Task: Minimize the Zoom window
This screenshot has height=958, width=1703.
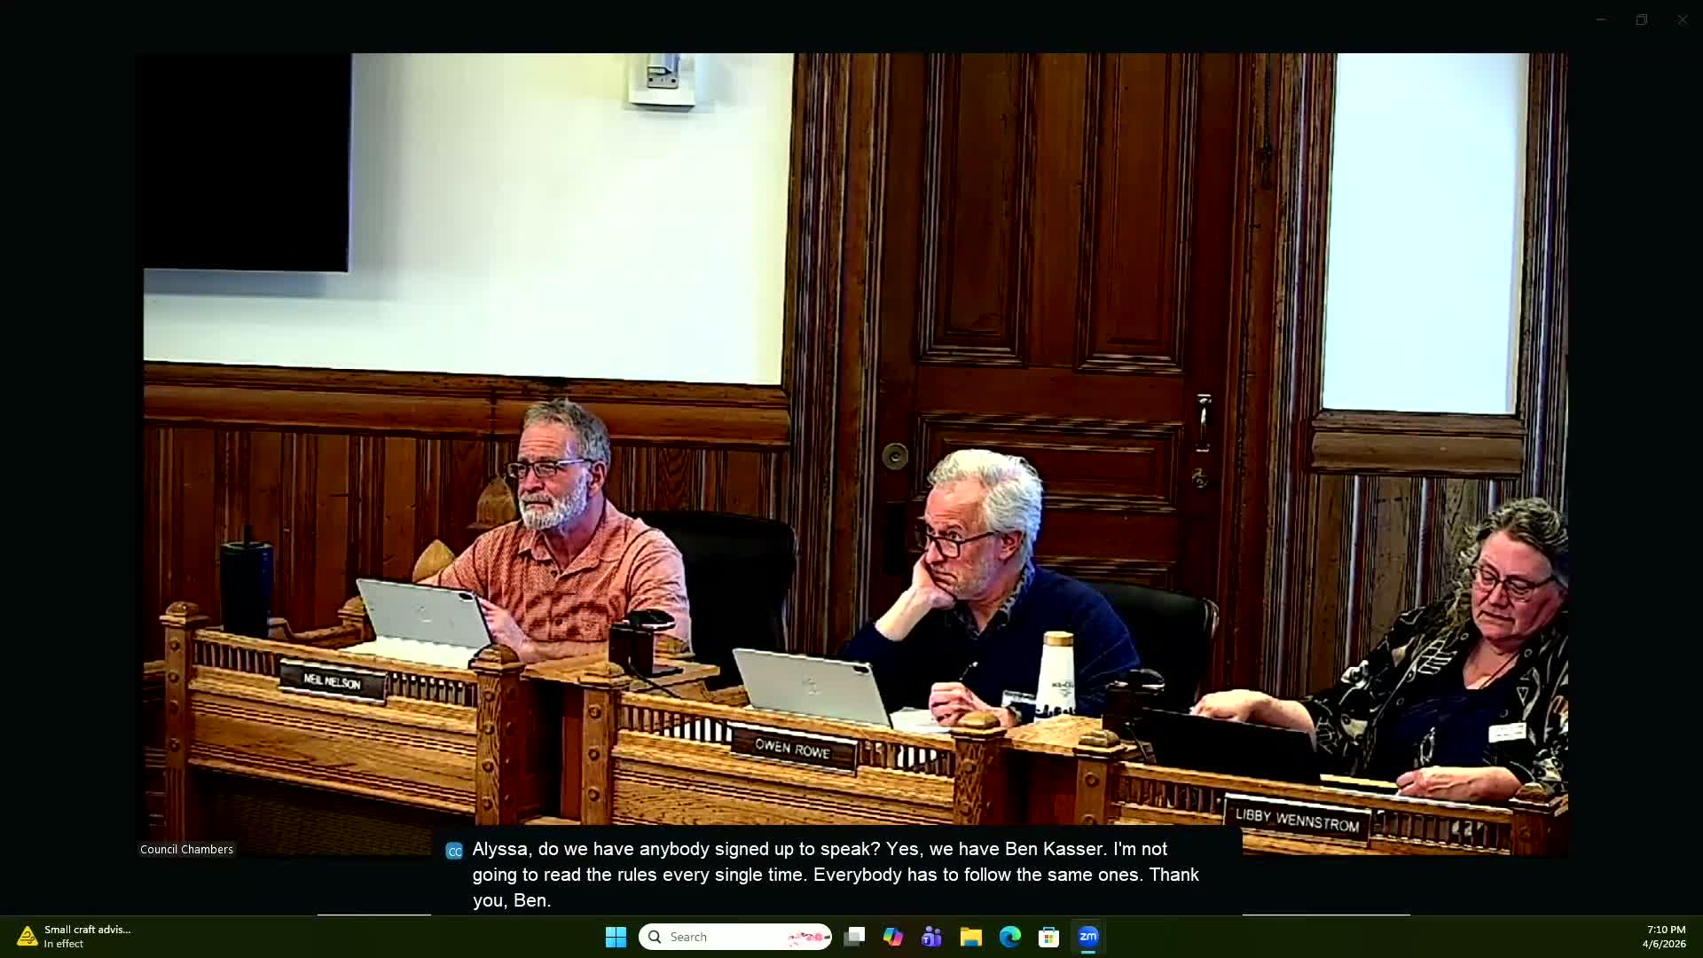Action: coord(1601,20)
